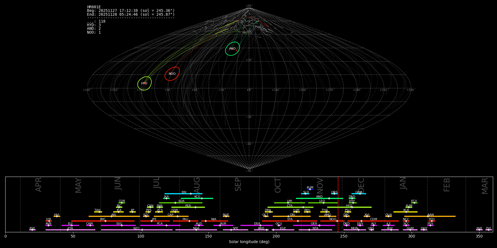497x248 pixels.
Task: Click the NTA pink shower bar
Action: 315,230
